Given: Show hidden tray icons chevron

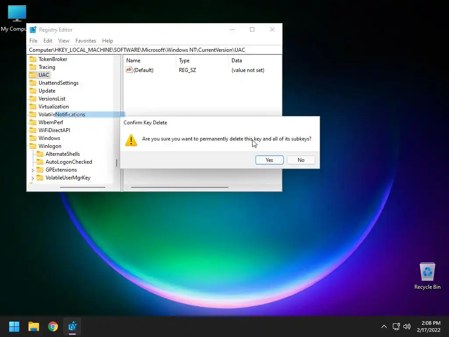Looking at the screenshot, I should pos(384,326).
